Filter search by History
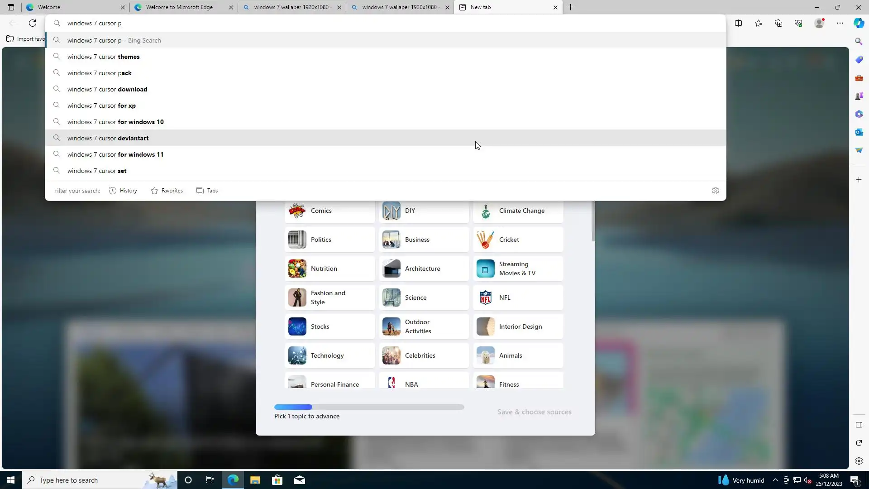This screenshot has height=489, width=869. [123, 191]
